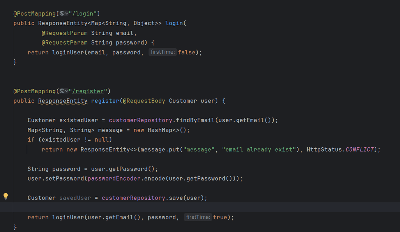
Task: Click the "firstTime:" hint before true
Action: tap(198, 217)
